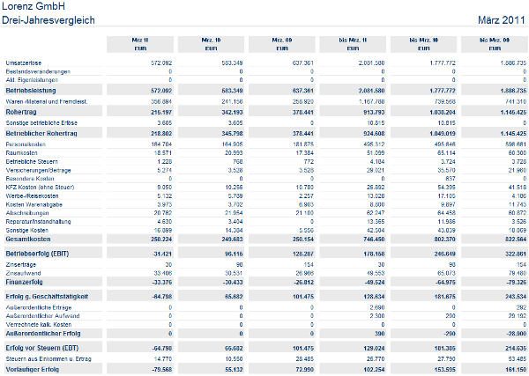Select the 'Erfolg vor Steuern (EBT)' row label
The image size is (529, 376).
[x=41, y=348]
